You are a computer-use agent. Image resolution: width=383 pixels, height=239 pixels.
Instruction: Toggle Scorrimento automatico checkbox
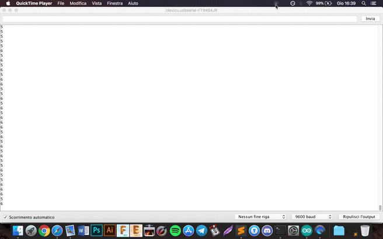pos(5,217)
